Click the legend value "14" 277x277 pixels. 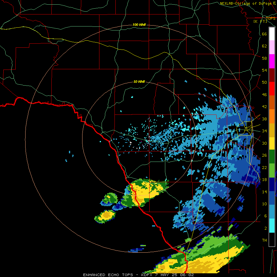click(x=264, y=192)
